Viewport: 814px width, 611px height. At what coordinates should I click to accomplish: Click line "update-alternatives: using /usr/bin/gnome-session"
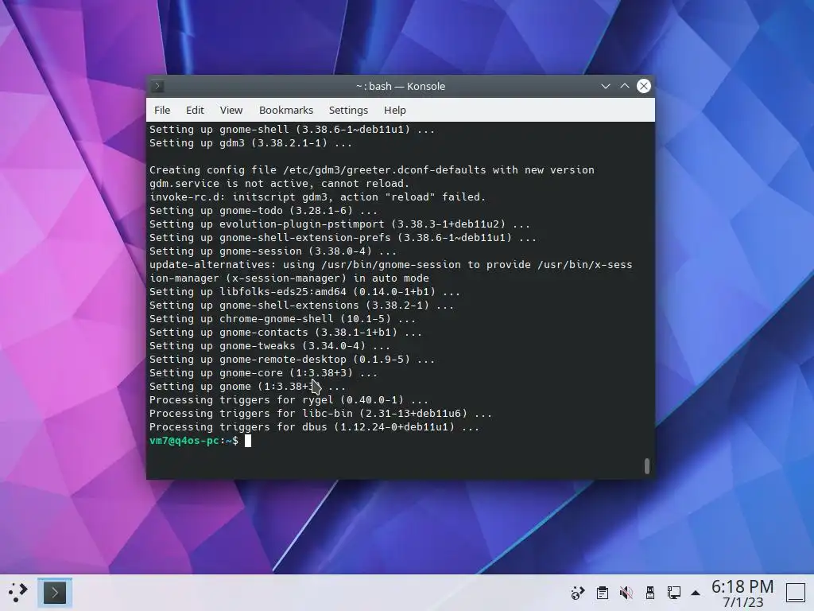391,264
